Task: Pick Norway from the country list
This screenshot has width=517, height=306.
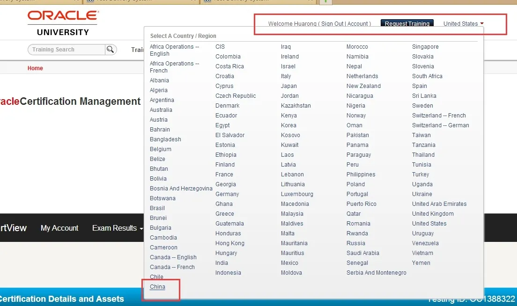Action: coord(356,115)
